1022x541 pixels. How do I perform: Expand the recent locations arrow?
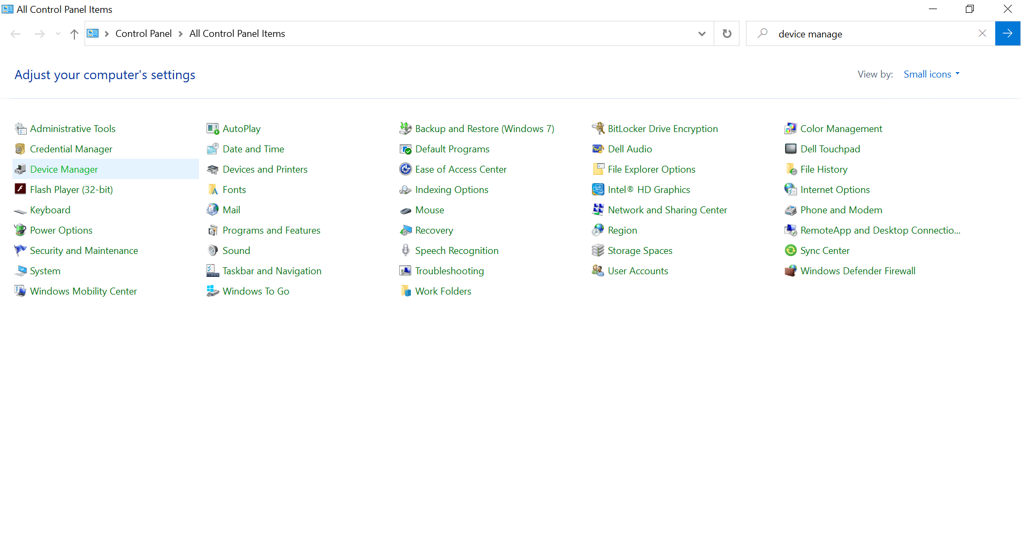(x=58, y=34)
